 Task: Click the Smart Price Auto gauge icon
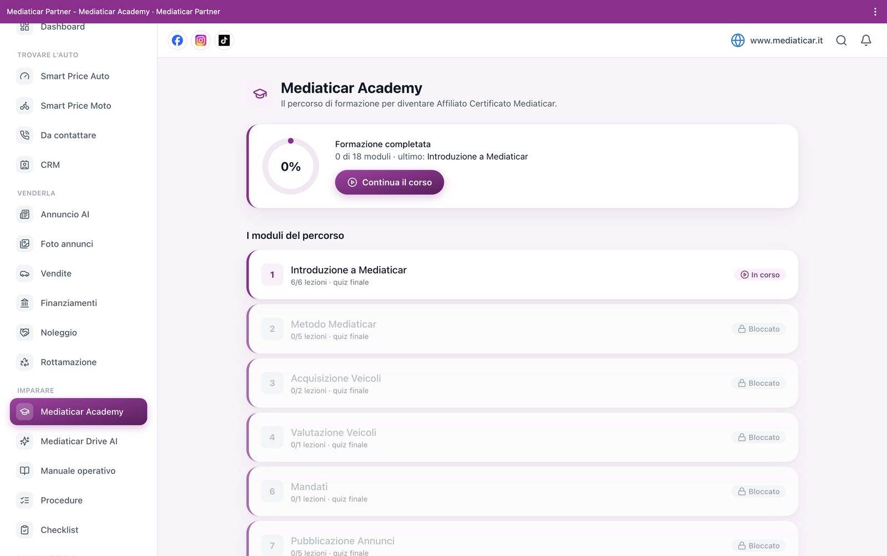pyautogui.click(x=25, y=76)
